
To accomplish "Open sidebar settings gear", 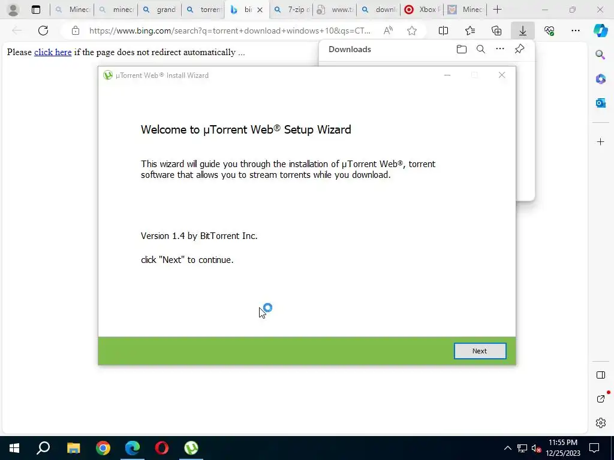I will click(600, 423).
